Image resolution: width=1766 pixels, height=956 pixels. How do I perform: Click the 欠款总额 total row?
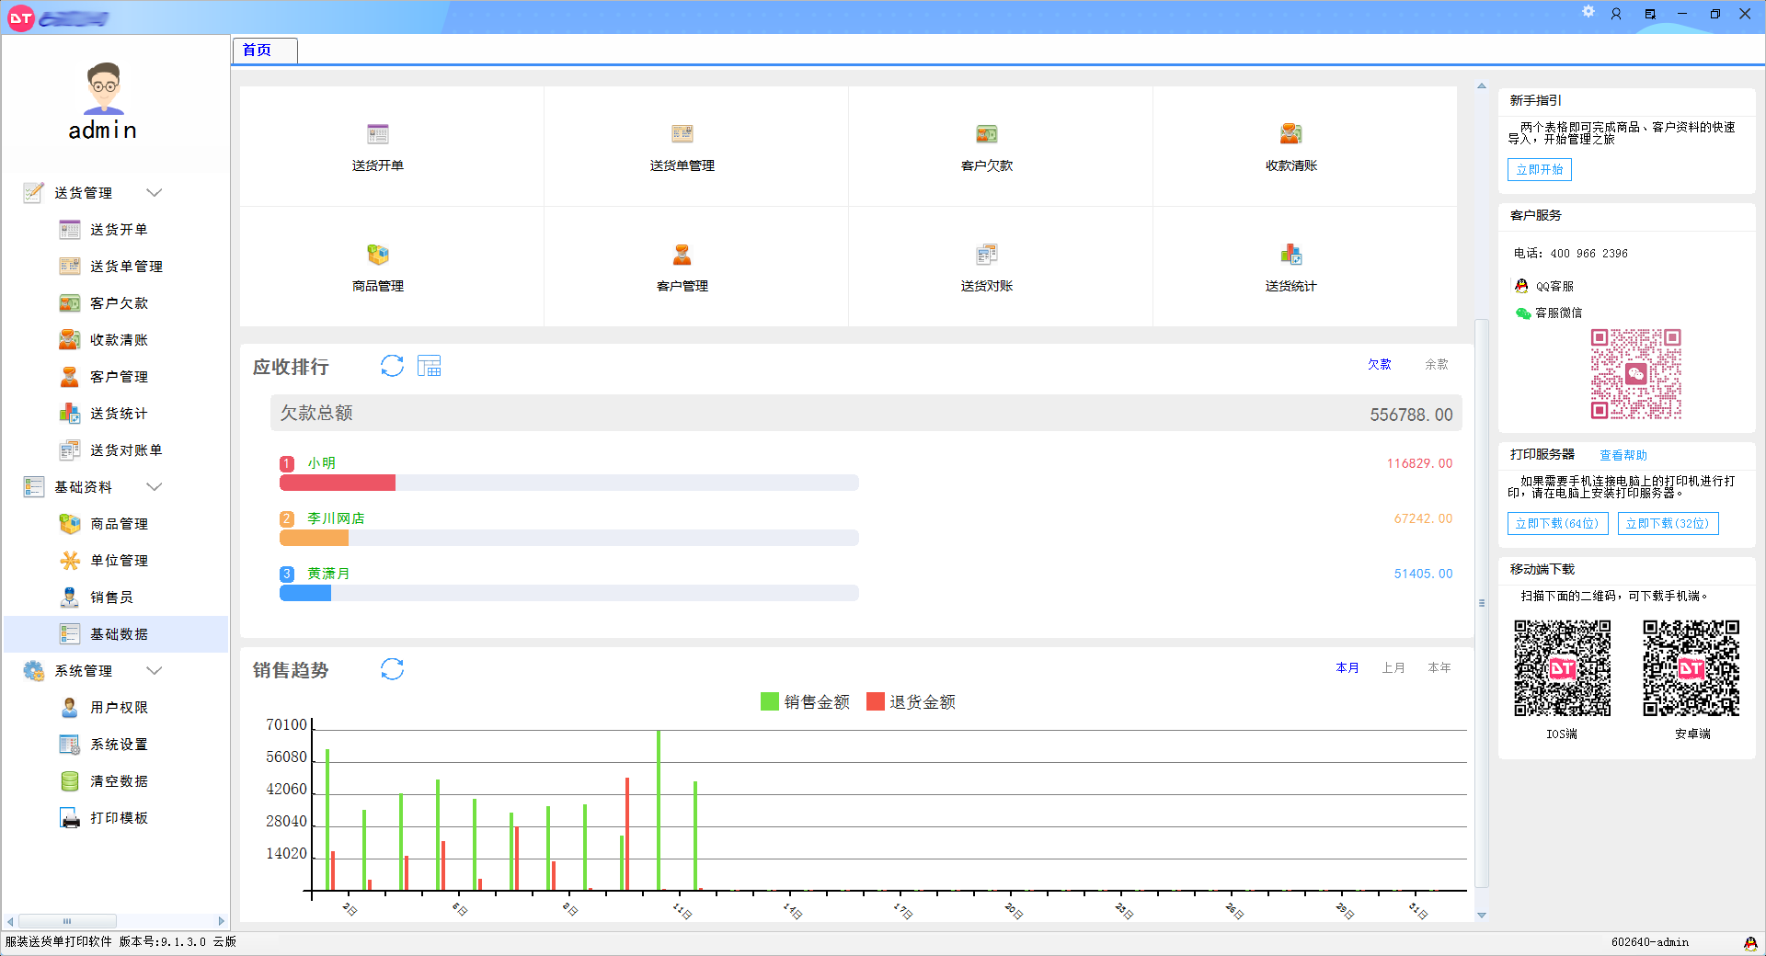(x=866, y=414)
